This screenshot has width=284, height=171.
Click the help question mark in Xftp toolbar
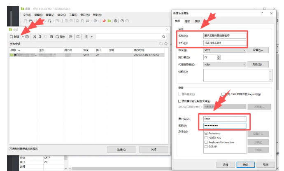click(122, 21)
